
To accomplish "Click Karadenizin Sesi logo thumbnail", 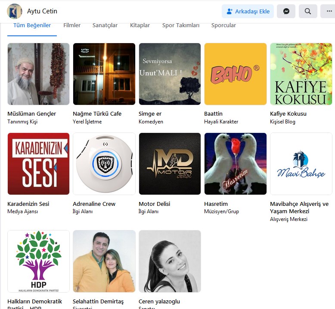I will (x=38, y=164).
